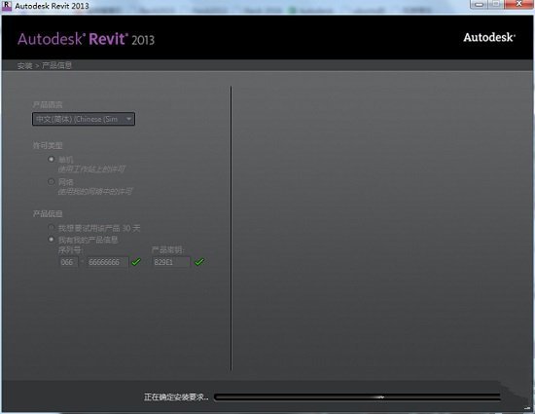Click the Autodesk Revit 2013 header logo
This screenshot has width=535, height=414.
coord(86,39)
